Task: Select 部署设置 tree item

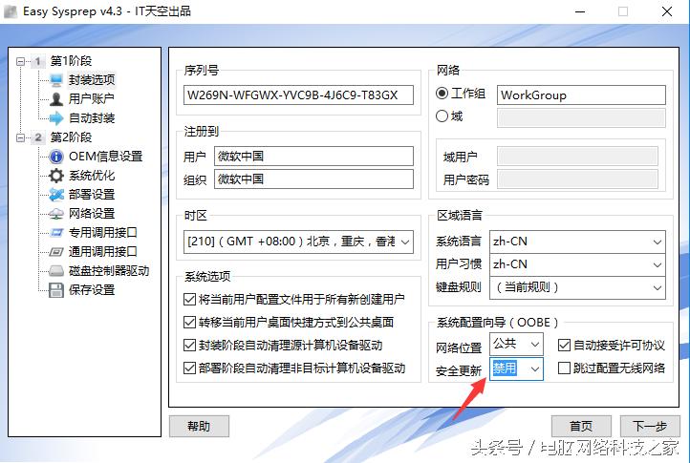Action: (92, 195)
